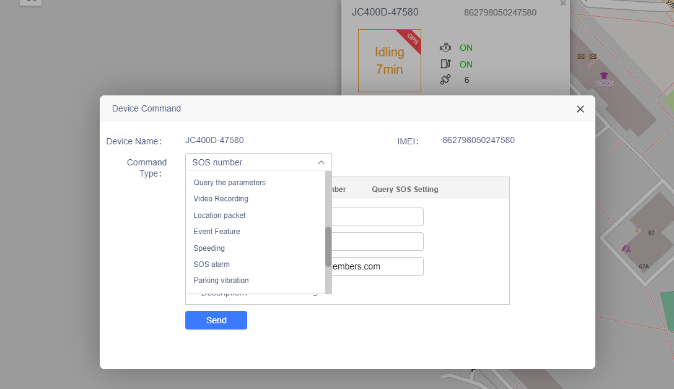Click the Idling 7min status thumbnail

390,61
